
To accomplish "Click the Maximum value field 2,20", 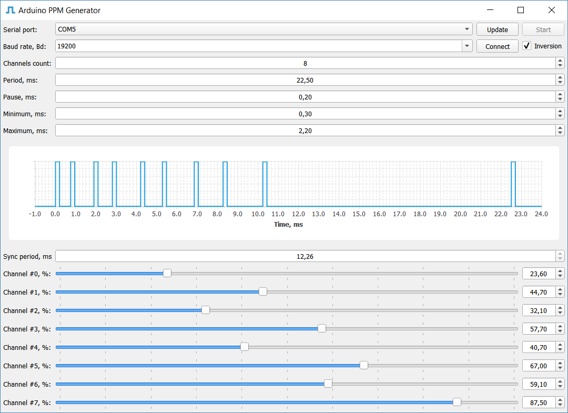I will 305,130.
